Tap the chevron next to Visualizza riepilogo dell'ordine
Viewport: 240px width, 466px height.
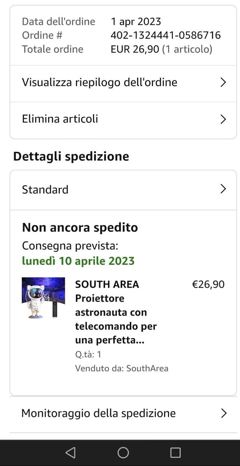pyautogui.click(x=223, y=82)
